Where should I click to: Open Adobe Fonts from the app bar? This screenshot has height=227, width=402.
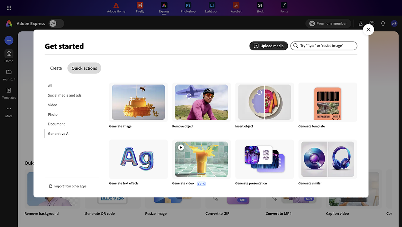coord(284,7)
